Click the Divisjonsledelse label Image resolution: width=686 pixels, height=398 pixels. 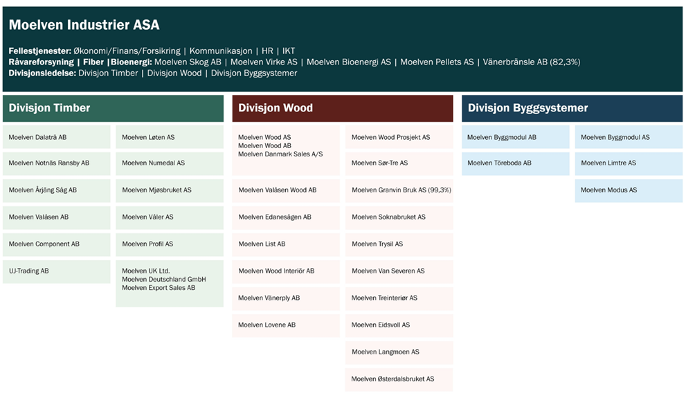[42, 73]
